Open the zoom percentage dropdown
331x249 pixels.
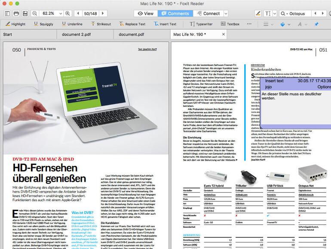(61, 13)
